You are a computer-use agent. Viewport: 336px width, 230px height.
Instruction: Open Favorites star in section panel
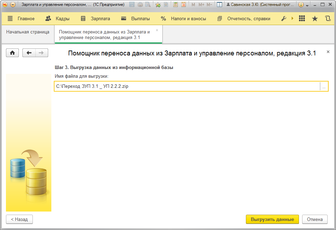click(x=315, y=18)
